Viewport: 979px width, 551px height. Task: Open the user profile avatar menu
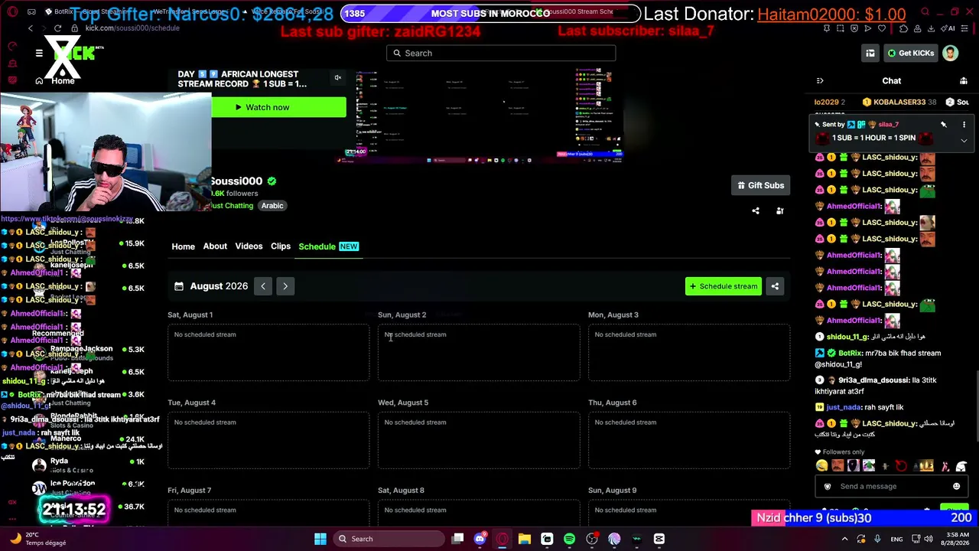point(950,53)
